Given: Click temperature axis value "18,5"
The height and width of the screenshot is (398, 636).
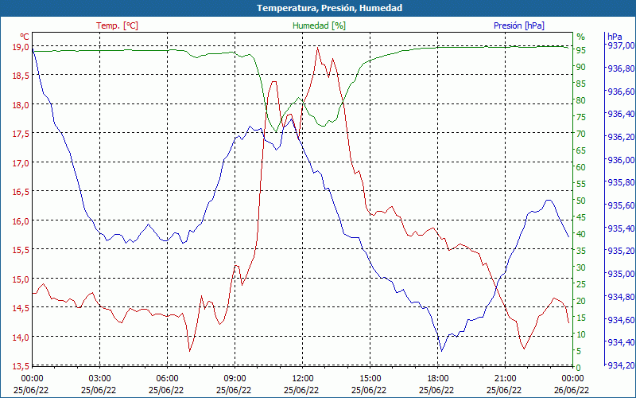Looking at the screenshot, I should 21,76.
